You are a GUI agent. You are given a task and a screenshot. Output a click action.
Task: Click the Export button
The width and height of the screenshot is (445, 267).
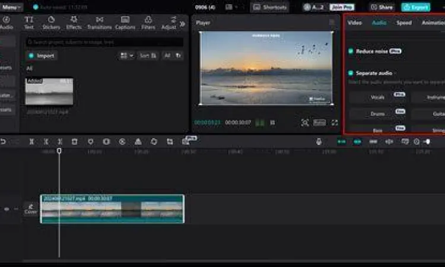point(415,7)
